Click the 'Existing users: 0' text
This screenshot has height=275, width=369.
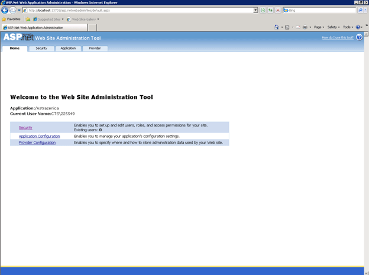pos(88,130)
